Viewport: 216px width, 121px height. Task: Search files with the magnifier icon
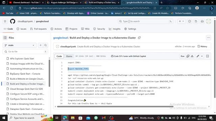pos(46,45)
